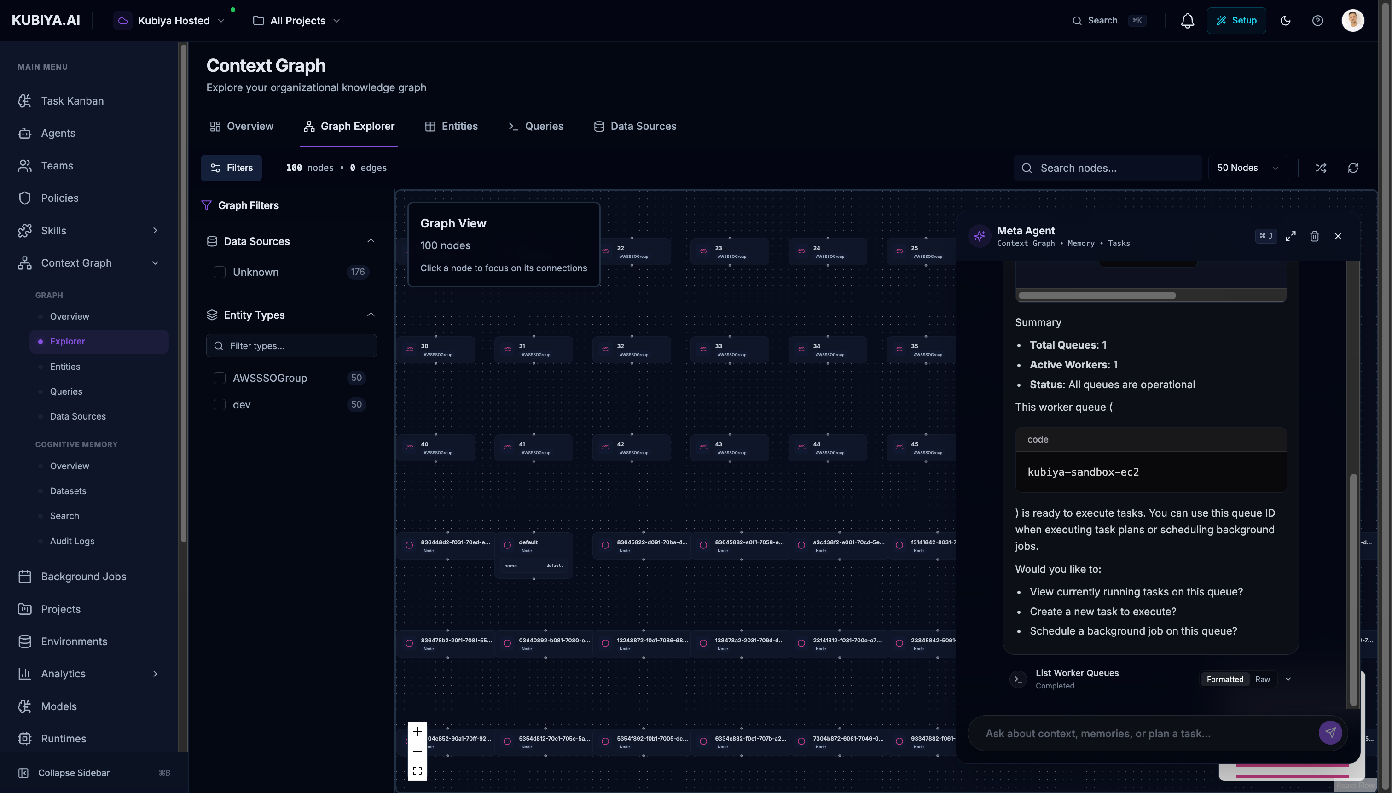The height and width of the screenshot is (793, 1392).
Task: Shuffle node layout using the shuffle icon
Action: (1321, 168)
